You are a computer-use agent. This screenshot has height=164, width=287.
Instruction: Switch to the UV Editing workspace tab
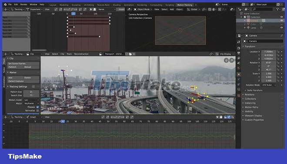click(89, 5)
